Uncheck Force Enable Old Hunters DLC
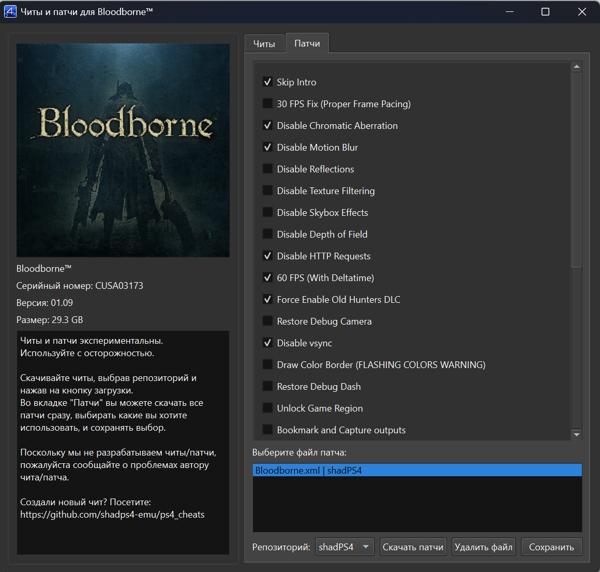 [x=267, y=299]
